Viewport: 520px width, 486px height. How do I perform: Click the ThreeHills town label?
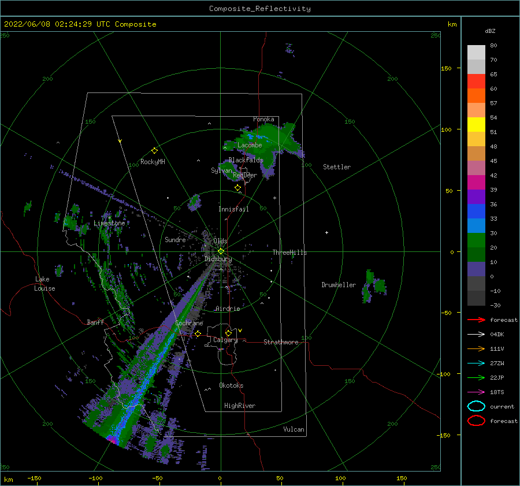tap(289, 253)
